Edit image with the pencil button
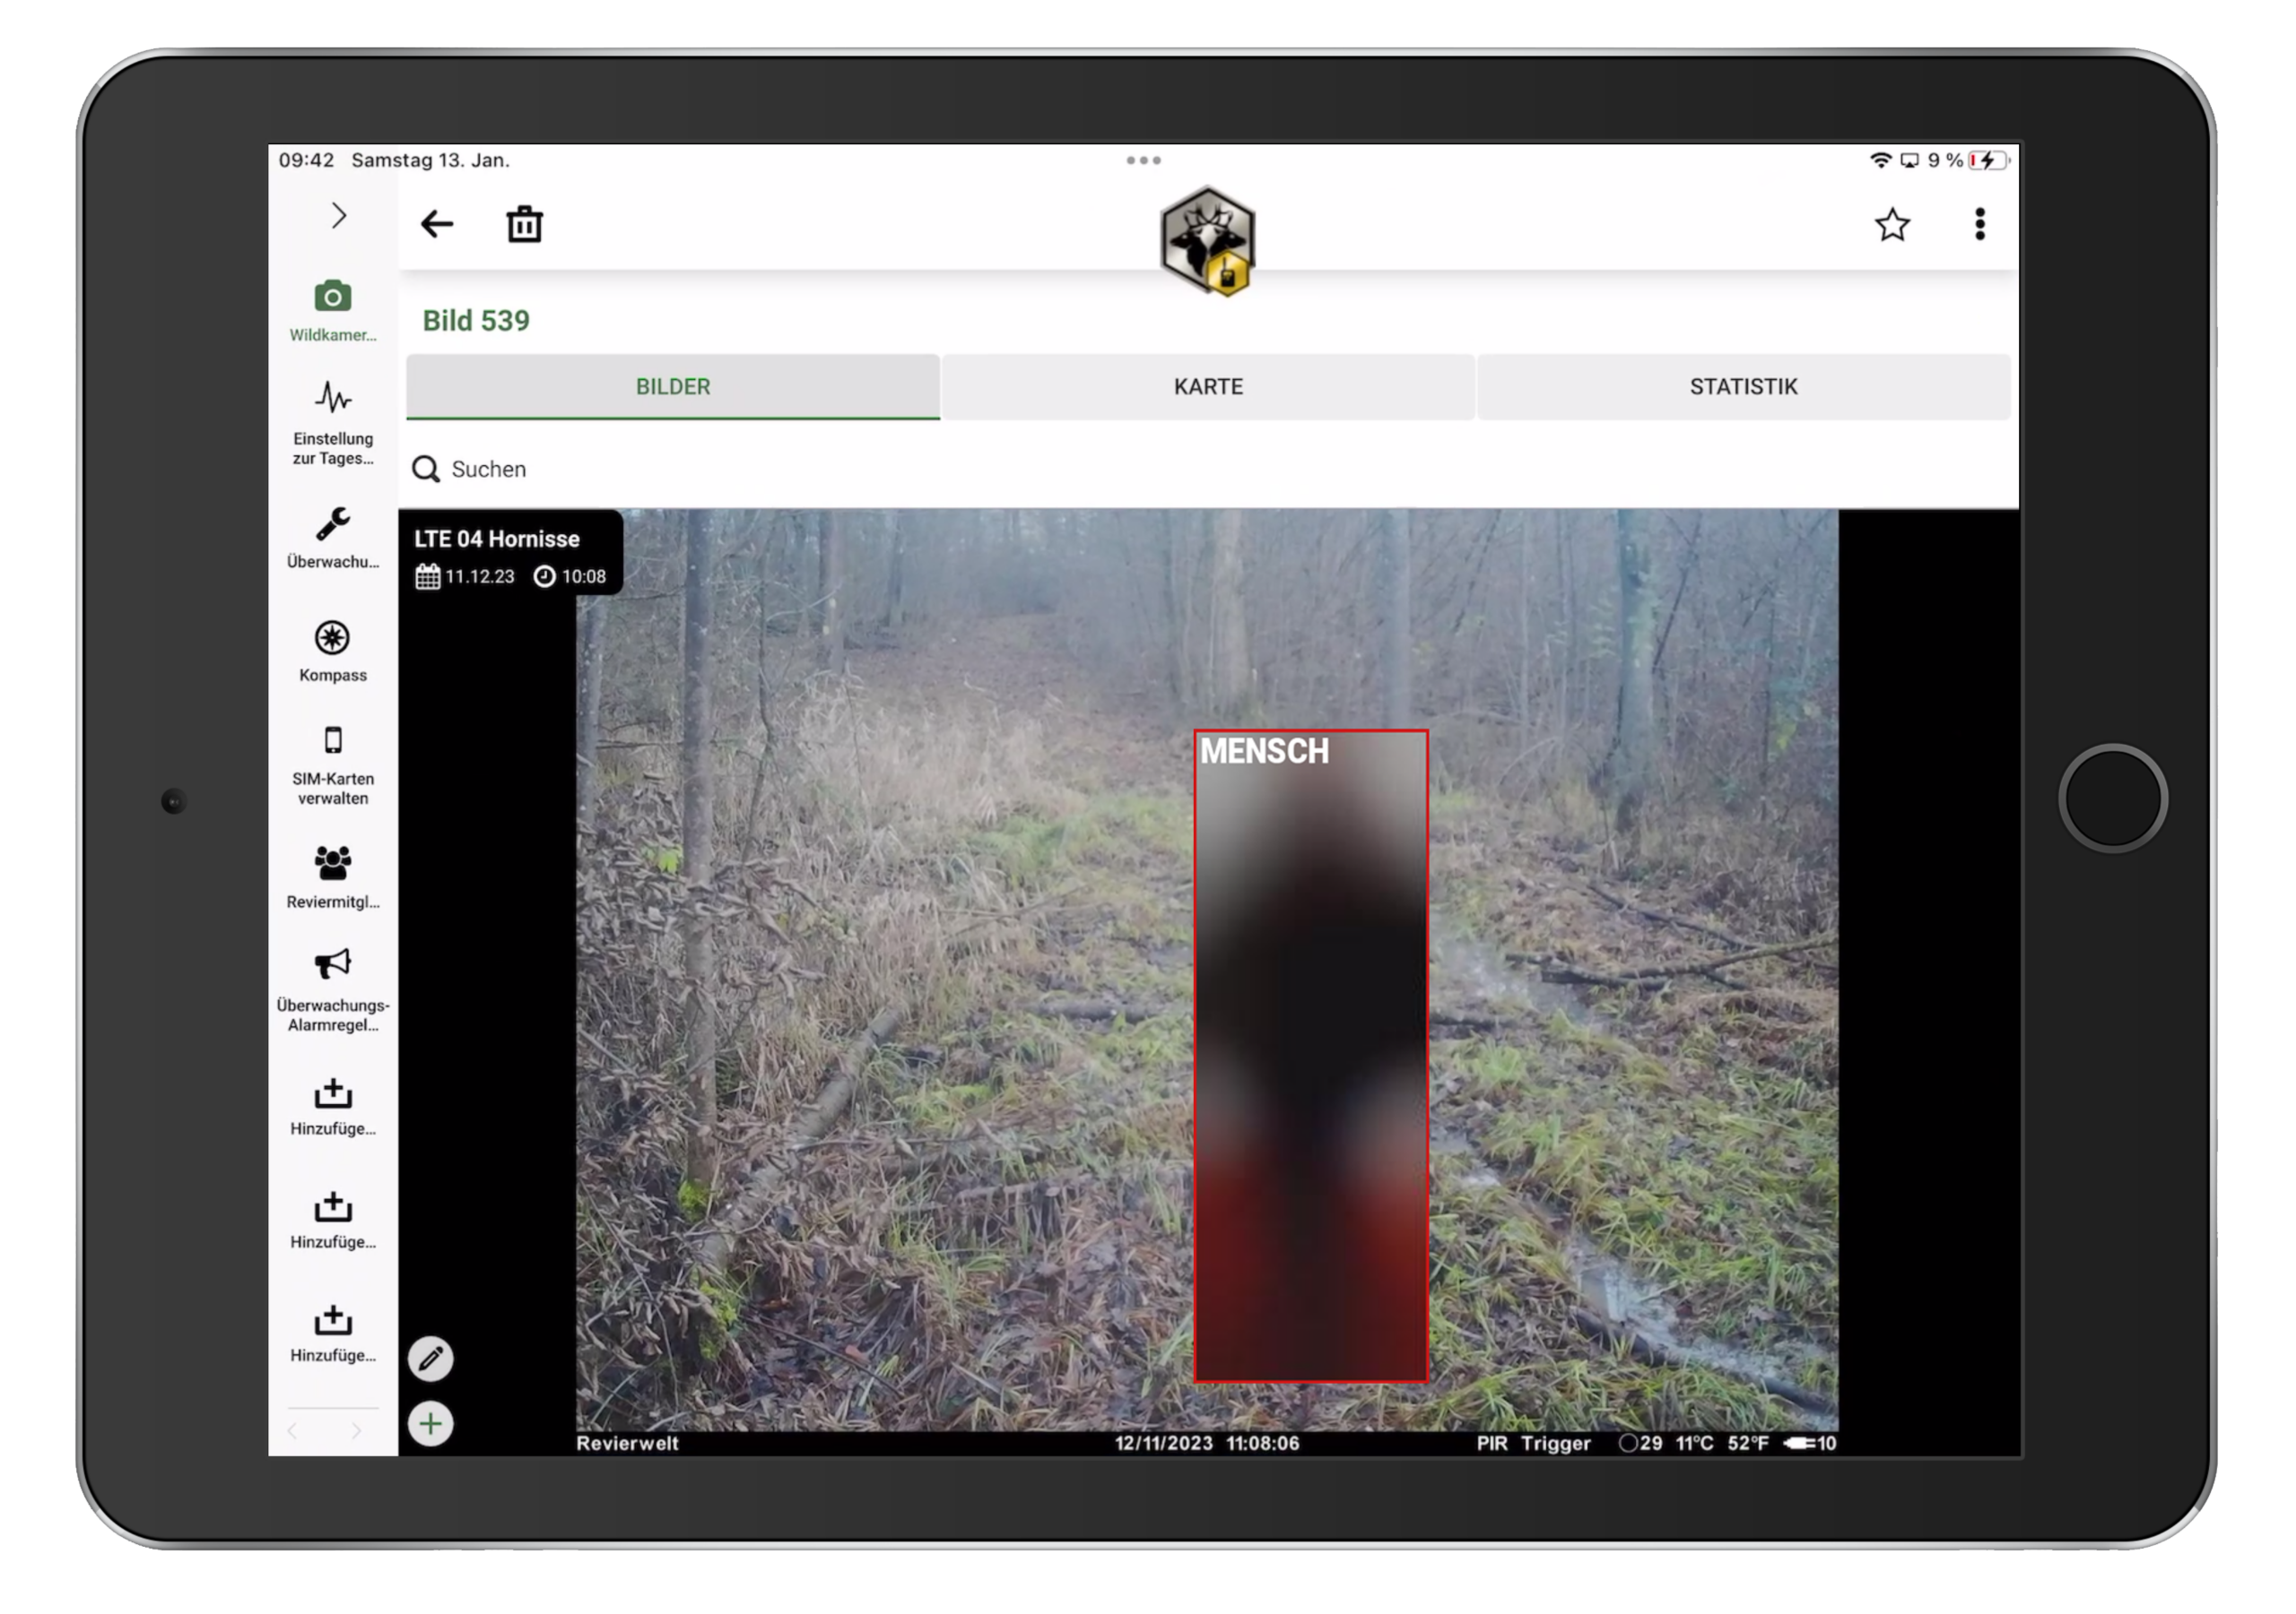This screenshot has height=1614, width=2296. [431, 1359]
